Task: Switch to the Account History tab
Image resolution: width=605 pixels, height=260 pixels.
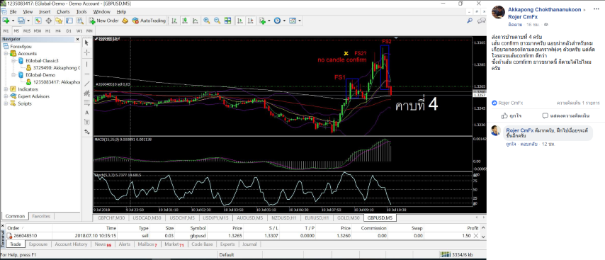Action: [x=71, y=244]
